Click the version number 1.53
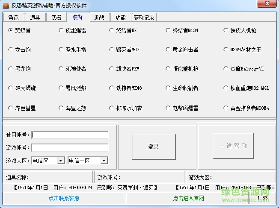Viewport: 279px width, 208px height. (x=263, y=198)
